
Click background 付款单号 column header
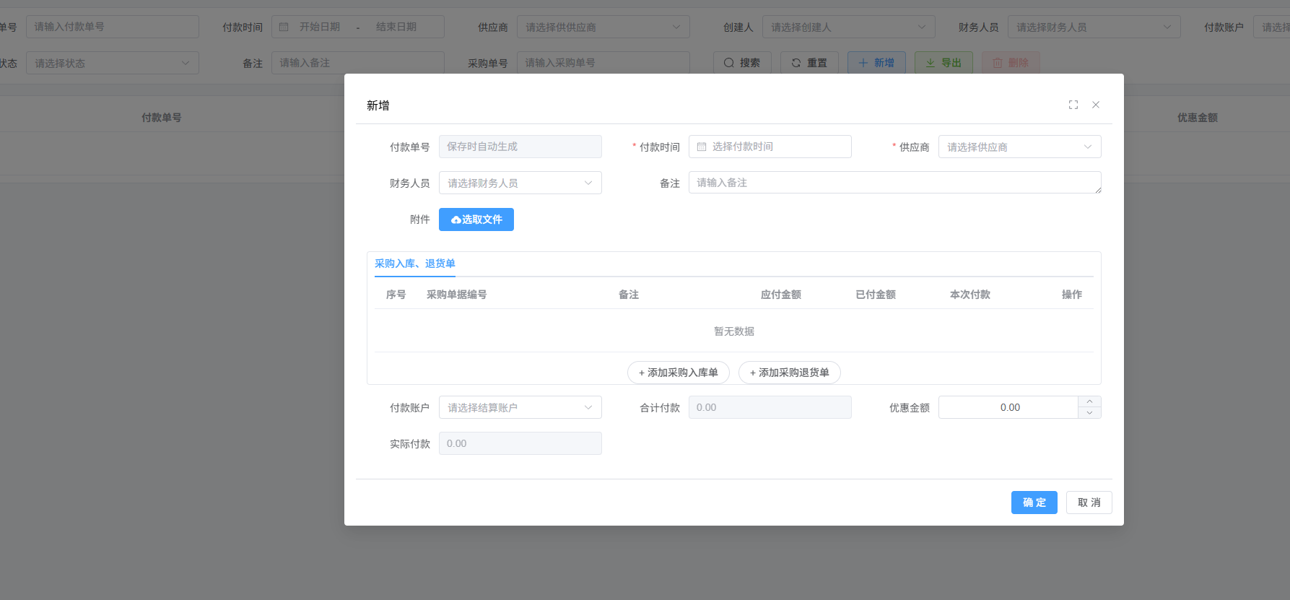tap(162, 118)
